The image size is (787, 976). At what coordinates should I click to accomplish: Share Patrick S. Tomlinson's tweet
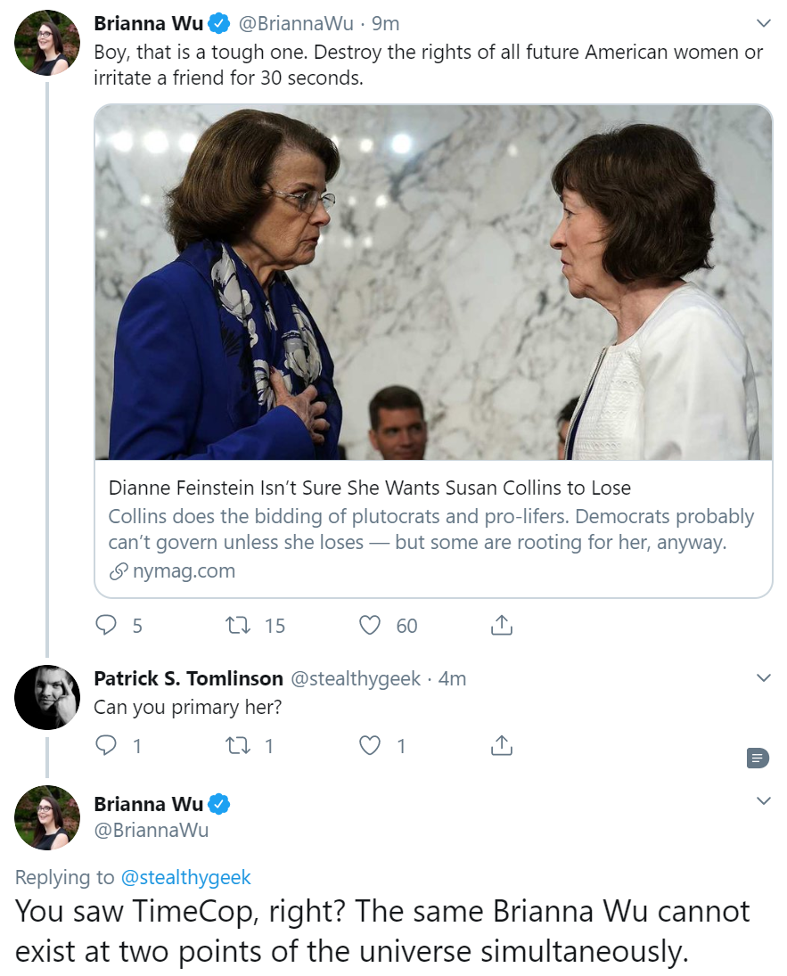(x=501, y=744)
